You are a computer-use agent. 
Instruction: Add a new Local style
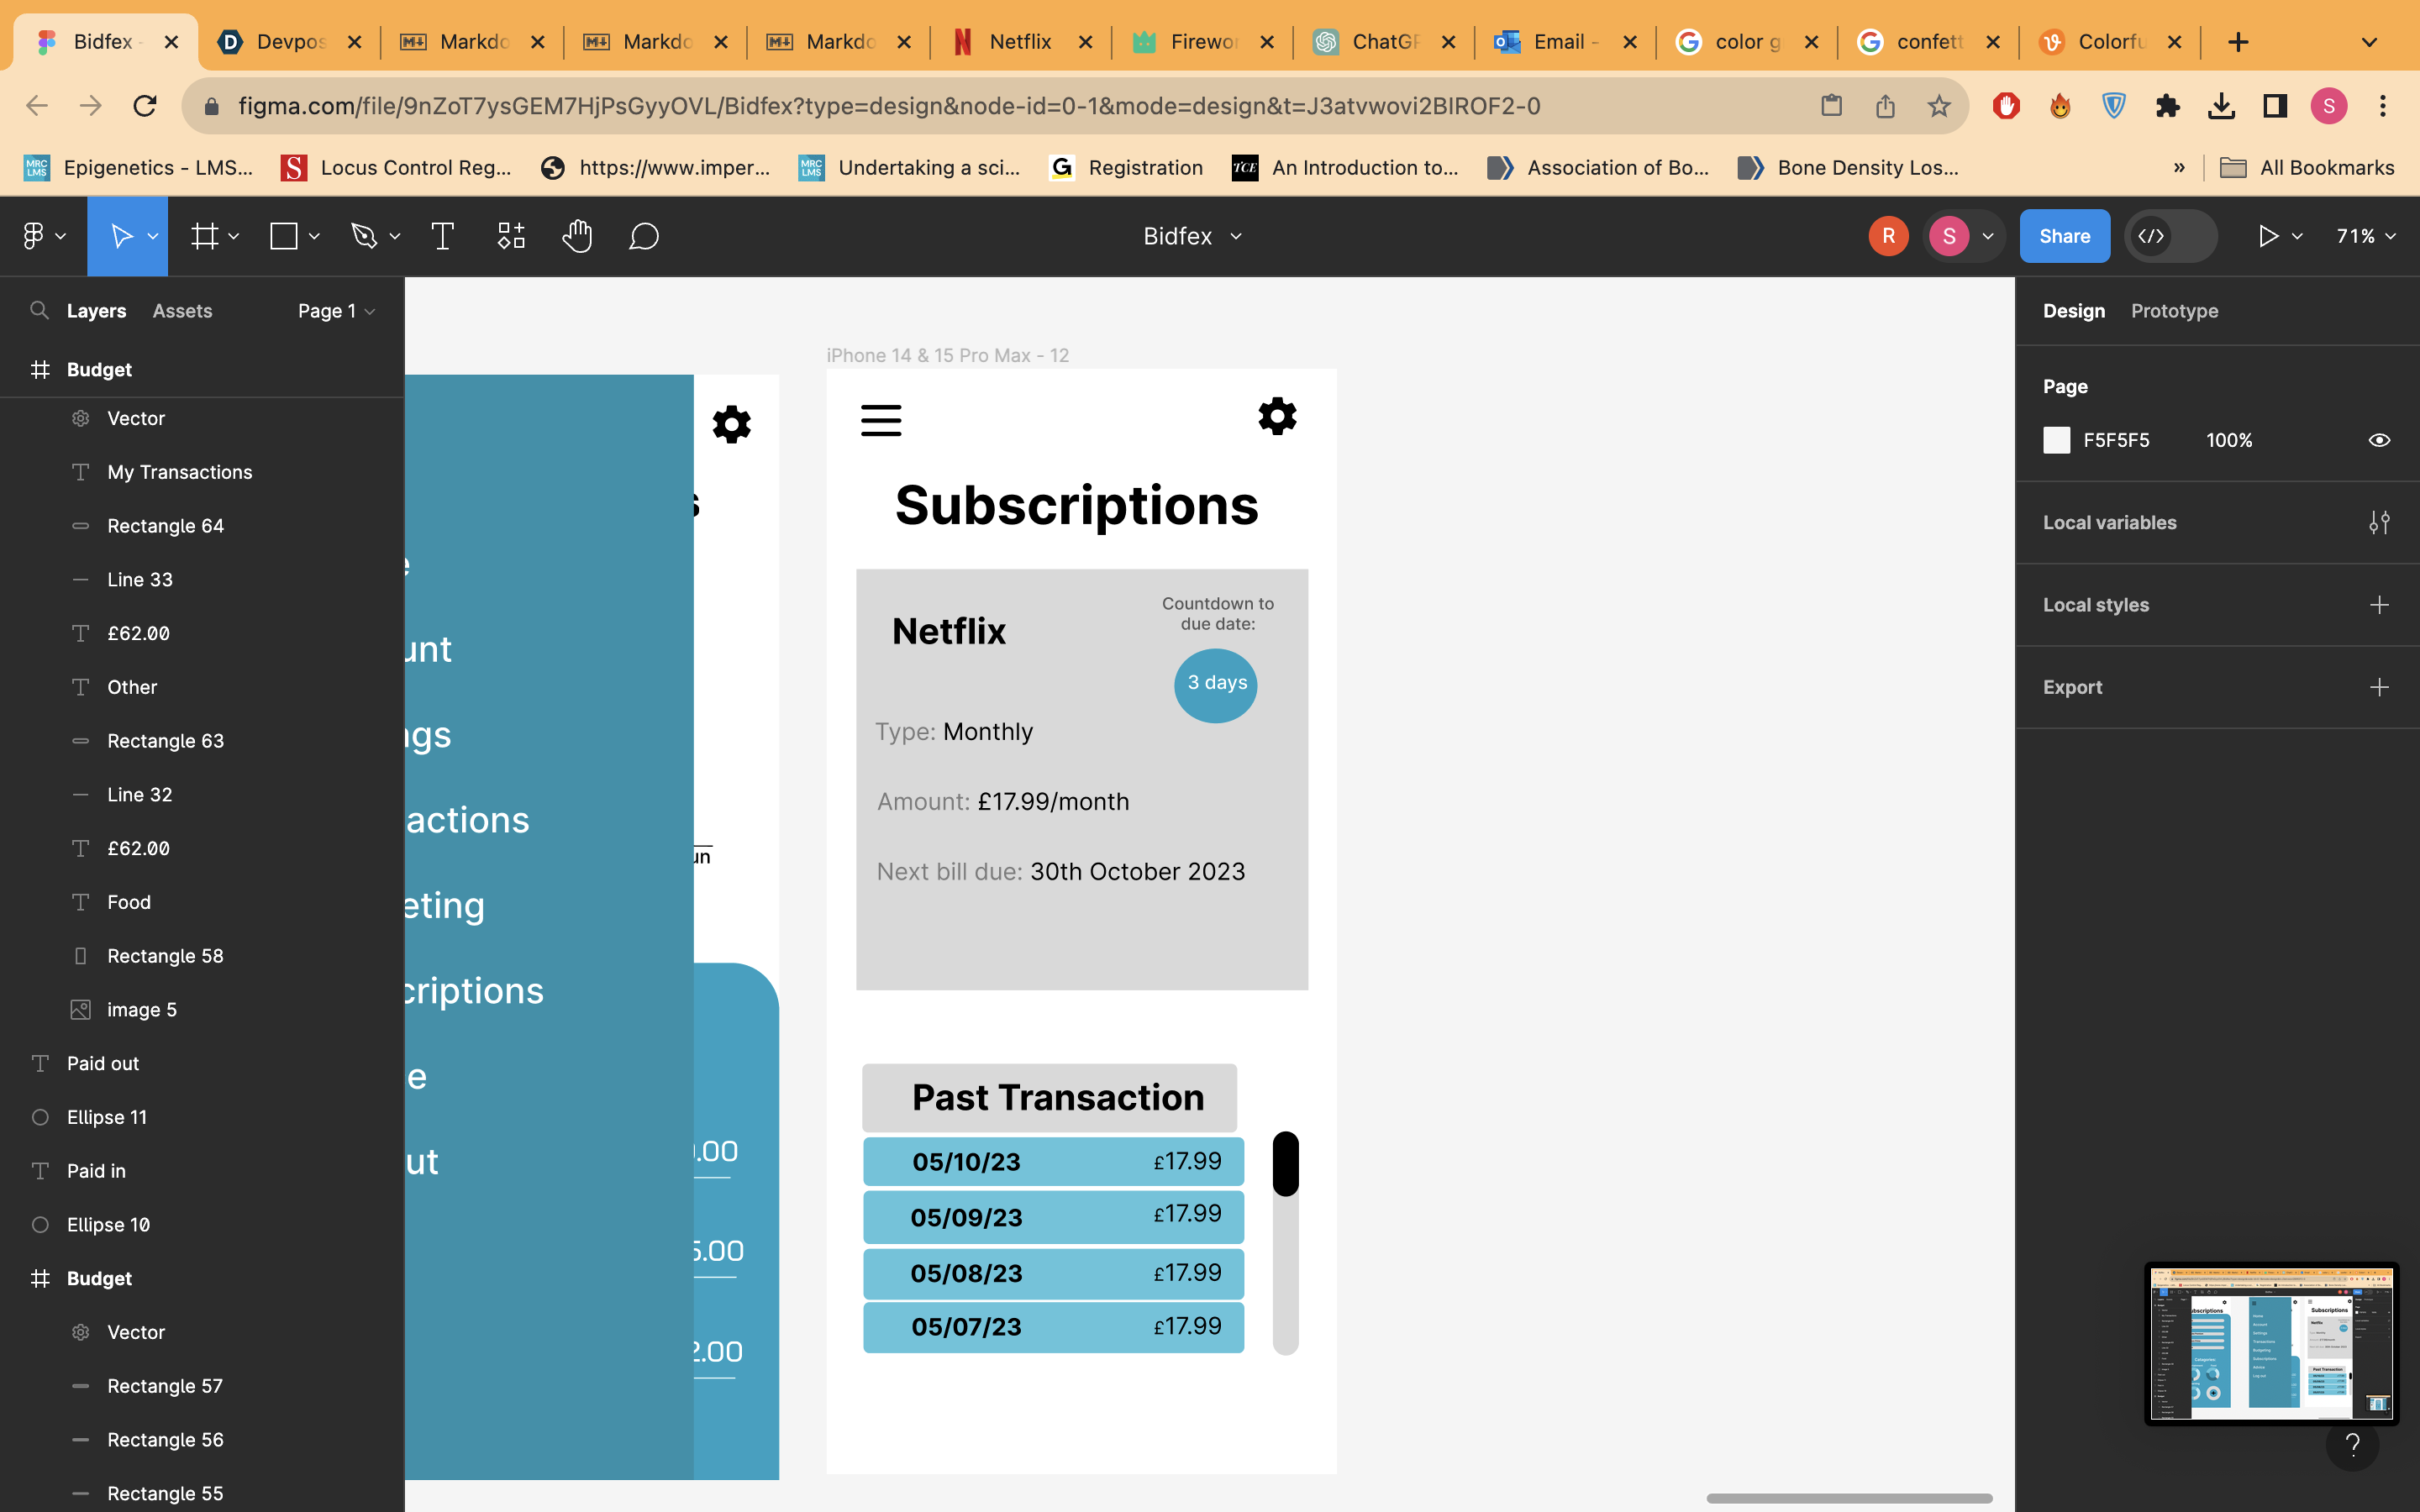2379,604
